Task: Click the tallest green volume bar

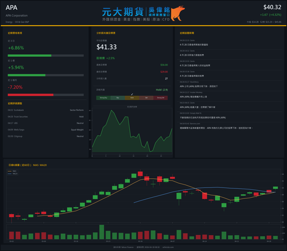Action: [x=102, y=232]
